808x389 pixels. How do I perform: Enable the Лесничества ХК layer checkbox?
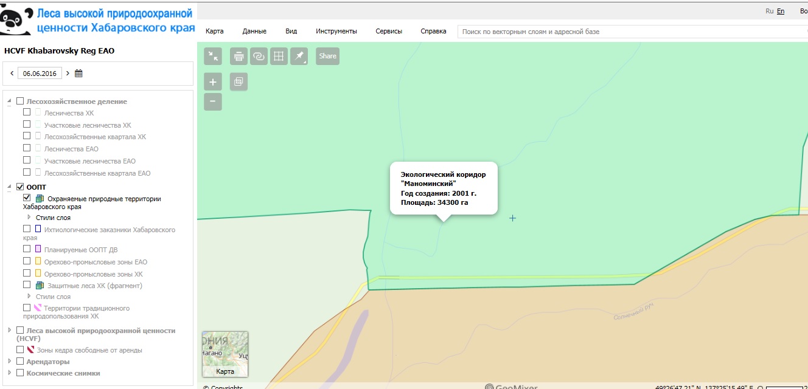(27, 112)
